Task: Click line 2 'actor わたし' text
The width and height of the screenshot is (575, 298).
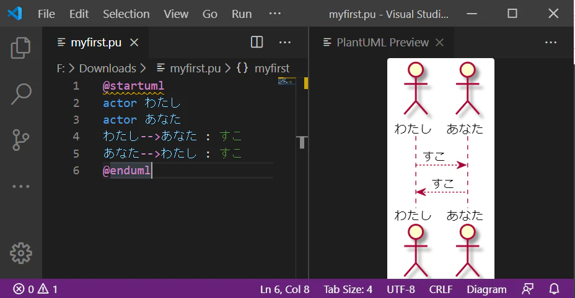Action: 141,103
